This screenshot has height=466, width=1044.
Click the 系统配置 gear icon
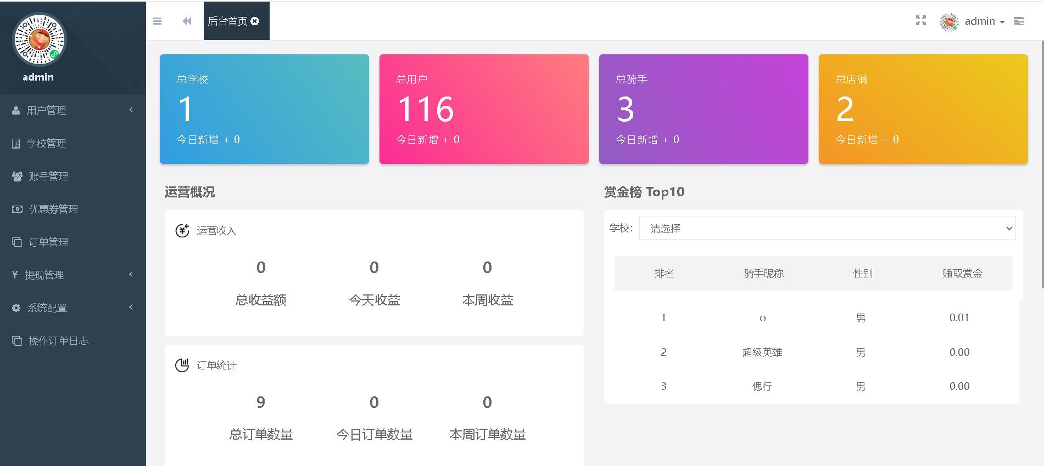point(16,308)
